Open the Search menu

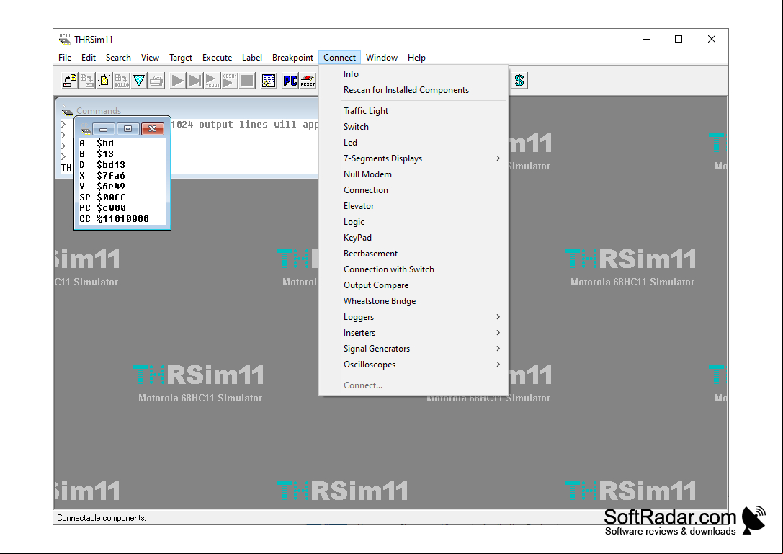118,58
